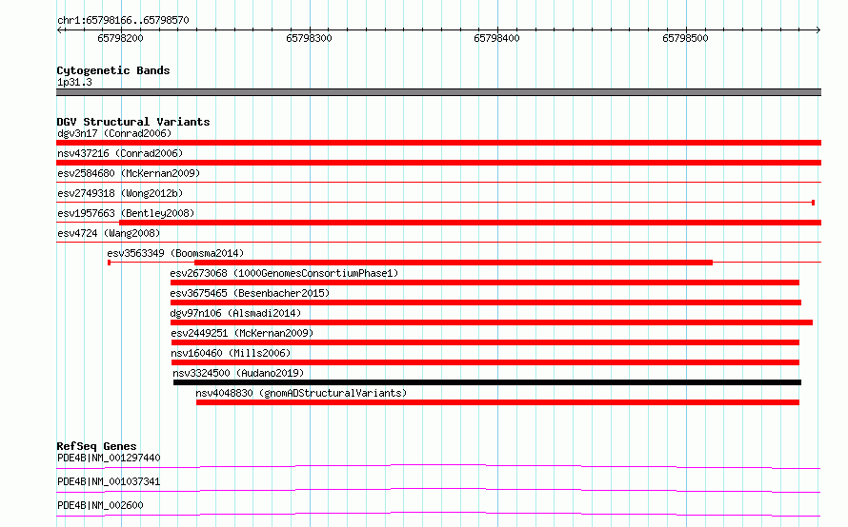Click the red bar under dgv97n106
Screen dimensions: 848x527
[492, 322]
